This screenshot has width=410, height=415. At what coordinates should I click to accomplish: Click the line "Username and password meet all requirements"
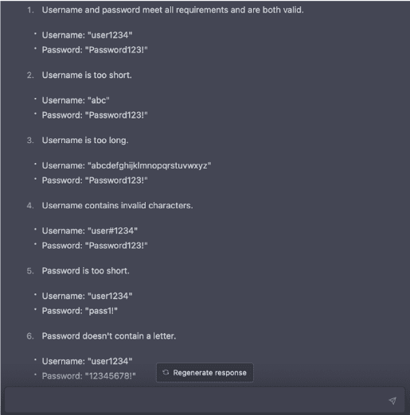coord(173,10)
